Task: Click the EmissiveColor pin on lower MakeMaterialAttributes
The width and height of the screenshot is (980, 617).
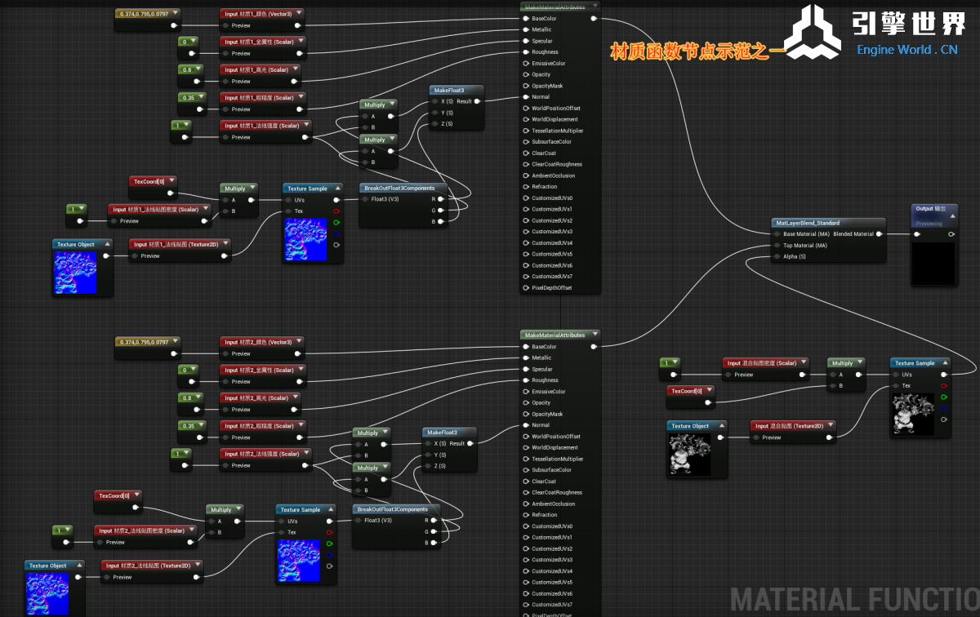Action: pos(525,392)
